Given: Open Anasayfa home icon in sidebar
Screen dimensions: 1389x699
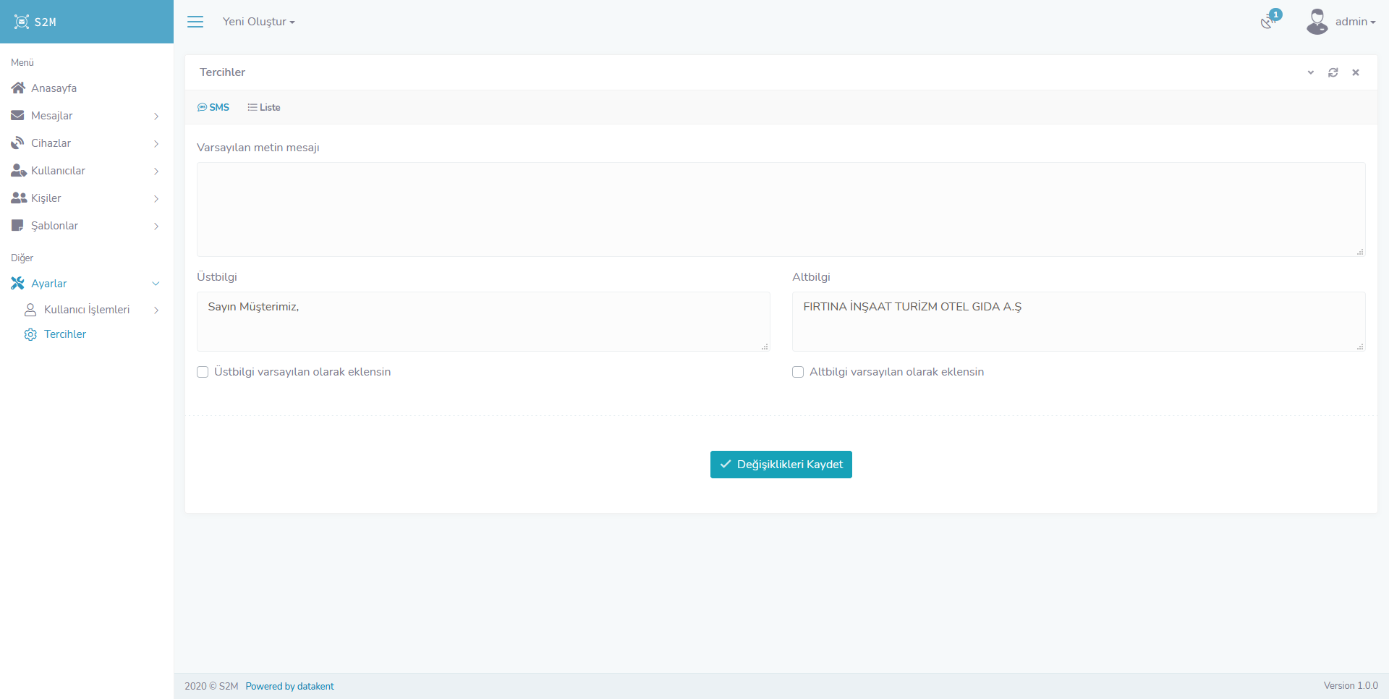Looking at the screenshot, I should [x=18, y=88].
